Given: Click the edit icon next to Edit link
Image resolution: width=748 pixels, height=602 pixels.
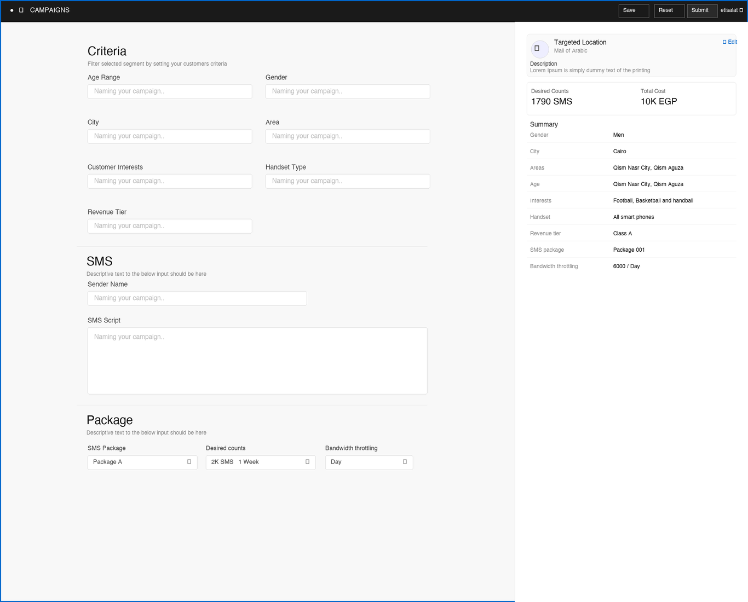Looking at the screenshot, I should [x=725, y=42].
